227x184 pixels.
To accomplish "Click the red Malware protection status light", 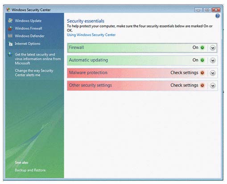I will pyautogui.click(x=202, y=73).
